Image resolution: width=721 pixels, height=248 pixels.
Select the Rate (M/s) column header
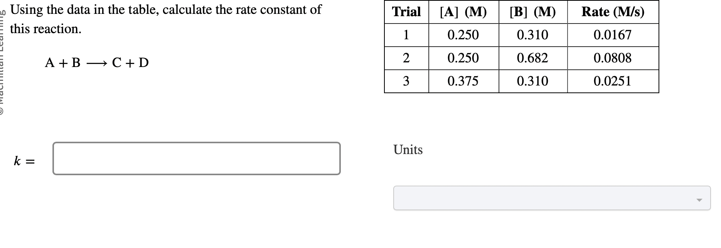pyautogui.click(x=613, y=12)
